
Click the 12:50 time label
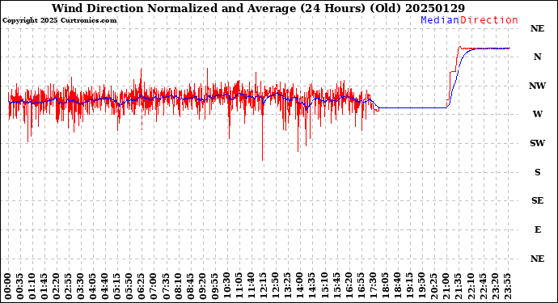coord(276,287)
